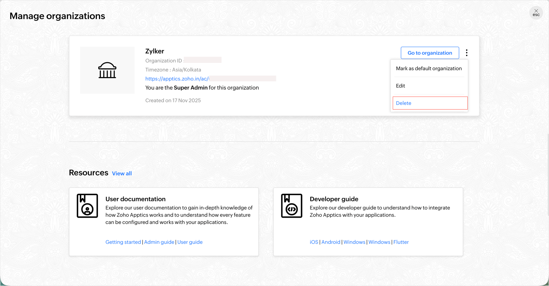Close the dialog with the esc button
549x286 pixels.
pos(536,13)
